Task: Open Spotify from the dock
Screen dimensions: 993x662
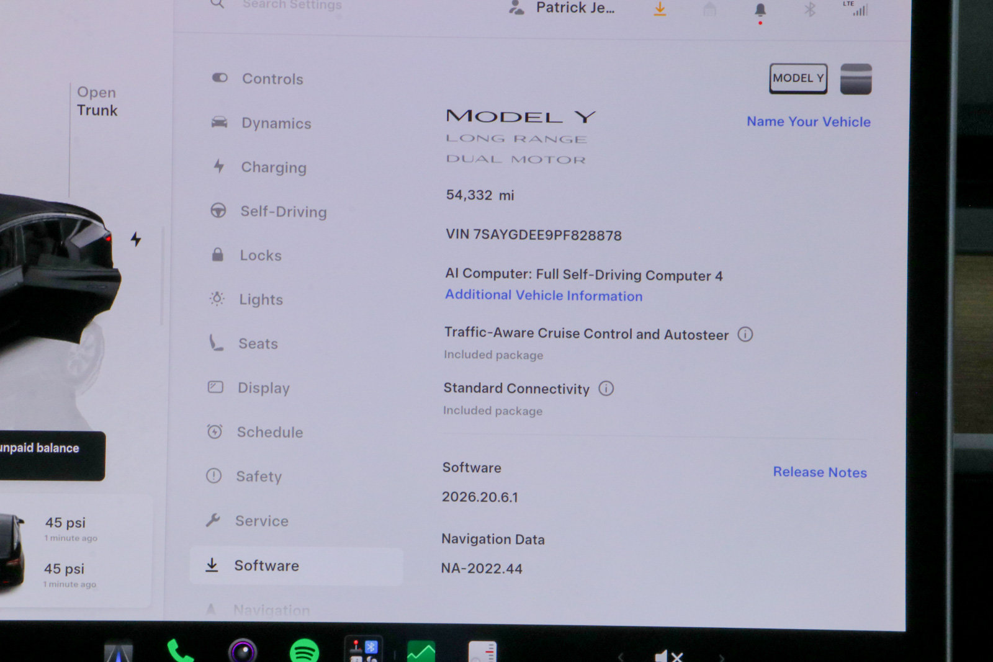Action: coord(304,651)
